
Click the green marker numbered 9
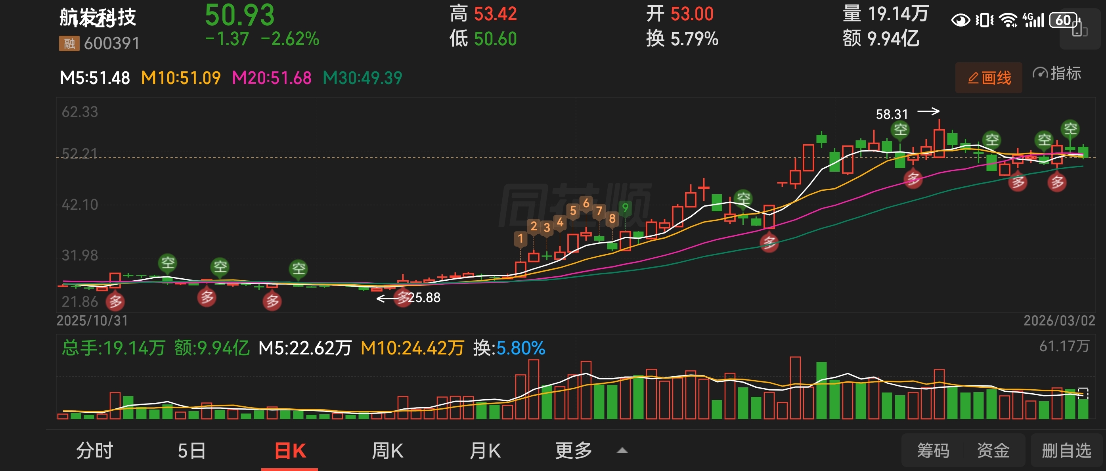pos(625,208)
